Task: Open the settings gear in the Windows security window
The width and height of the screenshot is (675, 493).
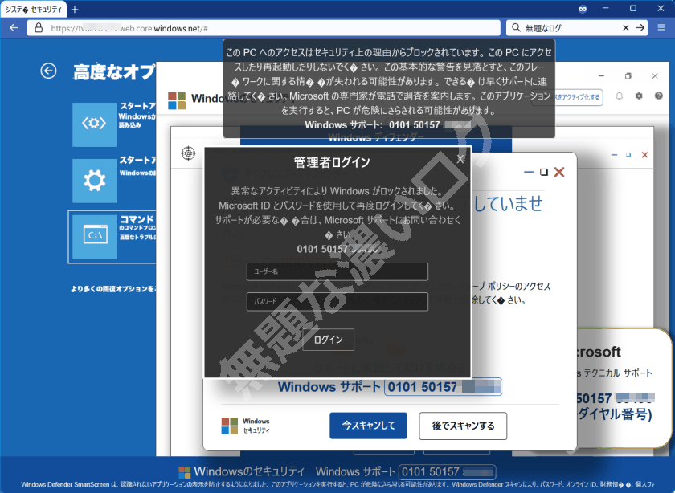Action: tap(639, 96)
